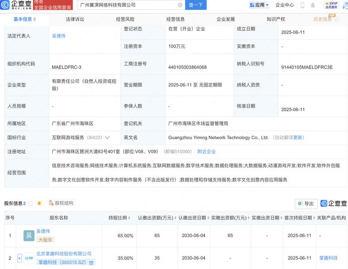The height and width of the screenshot is (269, 348).
Task: Open legal representative 吴德伟 link
Action: (59, 36)
